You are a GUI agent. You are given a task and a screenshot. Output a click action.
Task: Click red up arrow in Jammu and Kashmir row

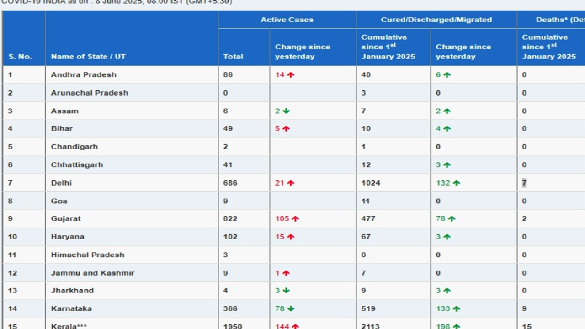286,273
